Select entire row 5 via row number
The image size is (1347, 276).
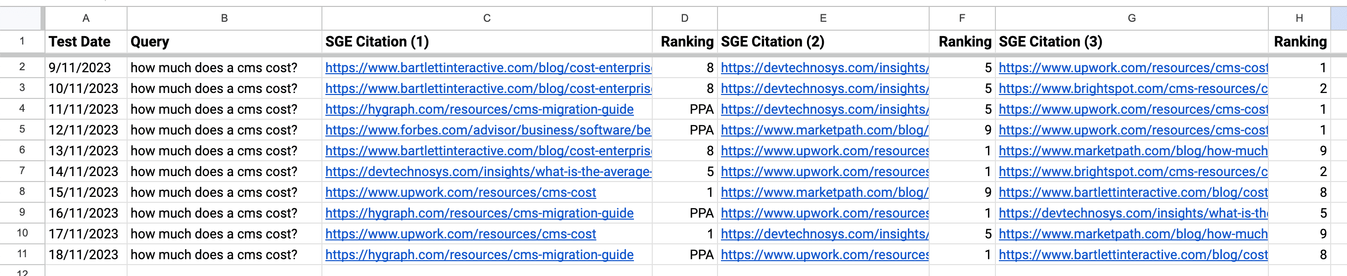pyautogui.click(x=22, y=129)
